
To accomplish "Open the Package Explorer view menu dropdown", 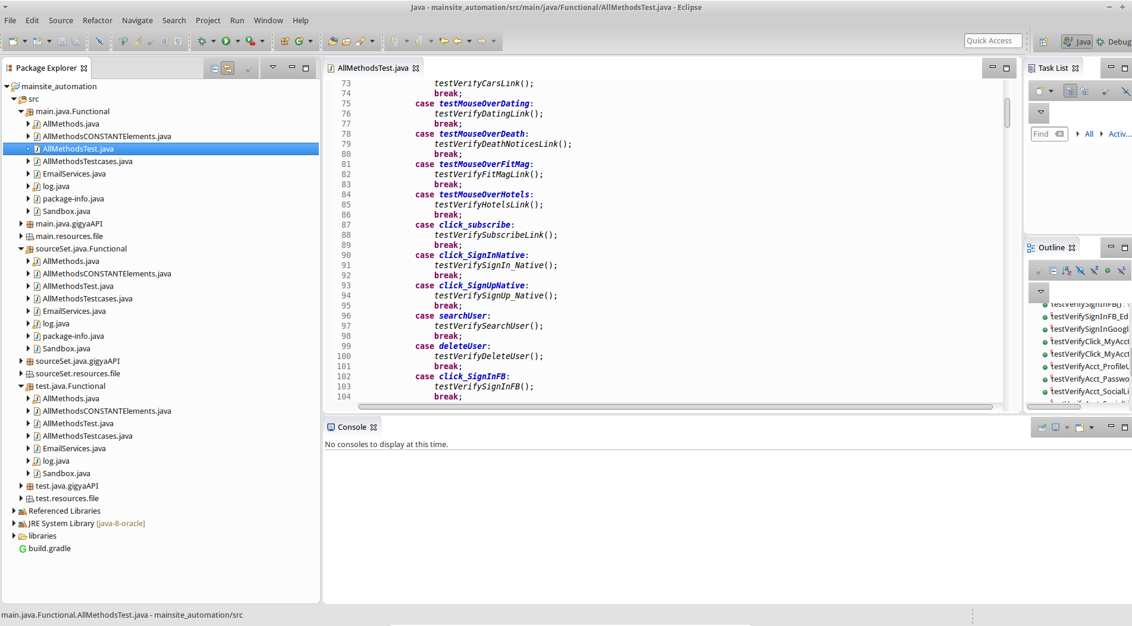I will tap(273, 68).
